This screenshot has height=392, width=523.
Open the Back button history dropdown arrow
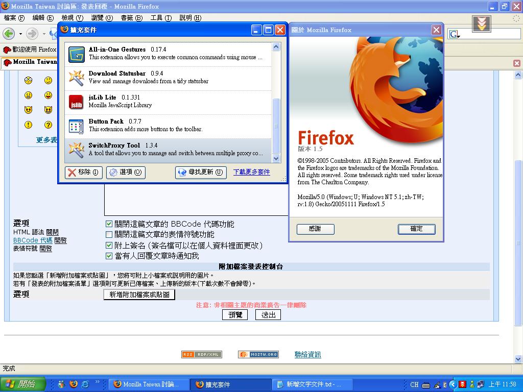(x=20, y=34)
